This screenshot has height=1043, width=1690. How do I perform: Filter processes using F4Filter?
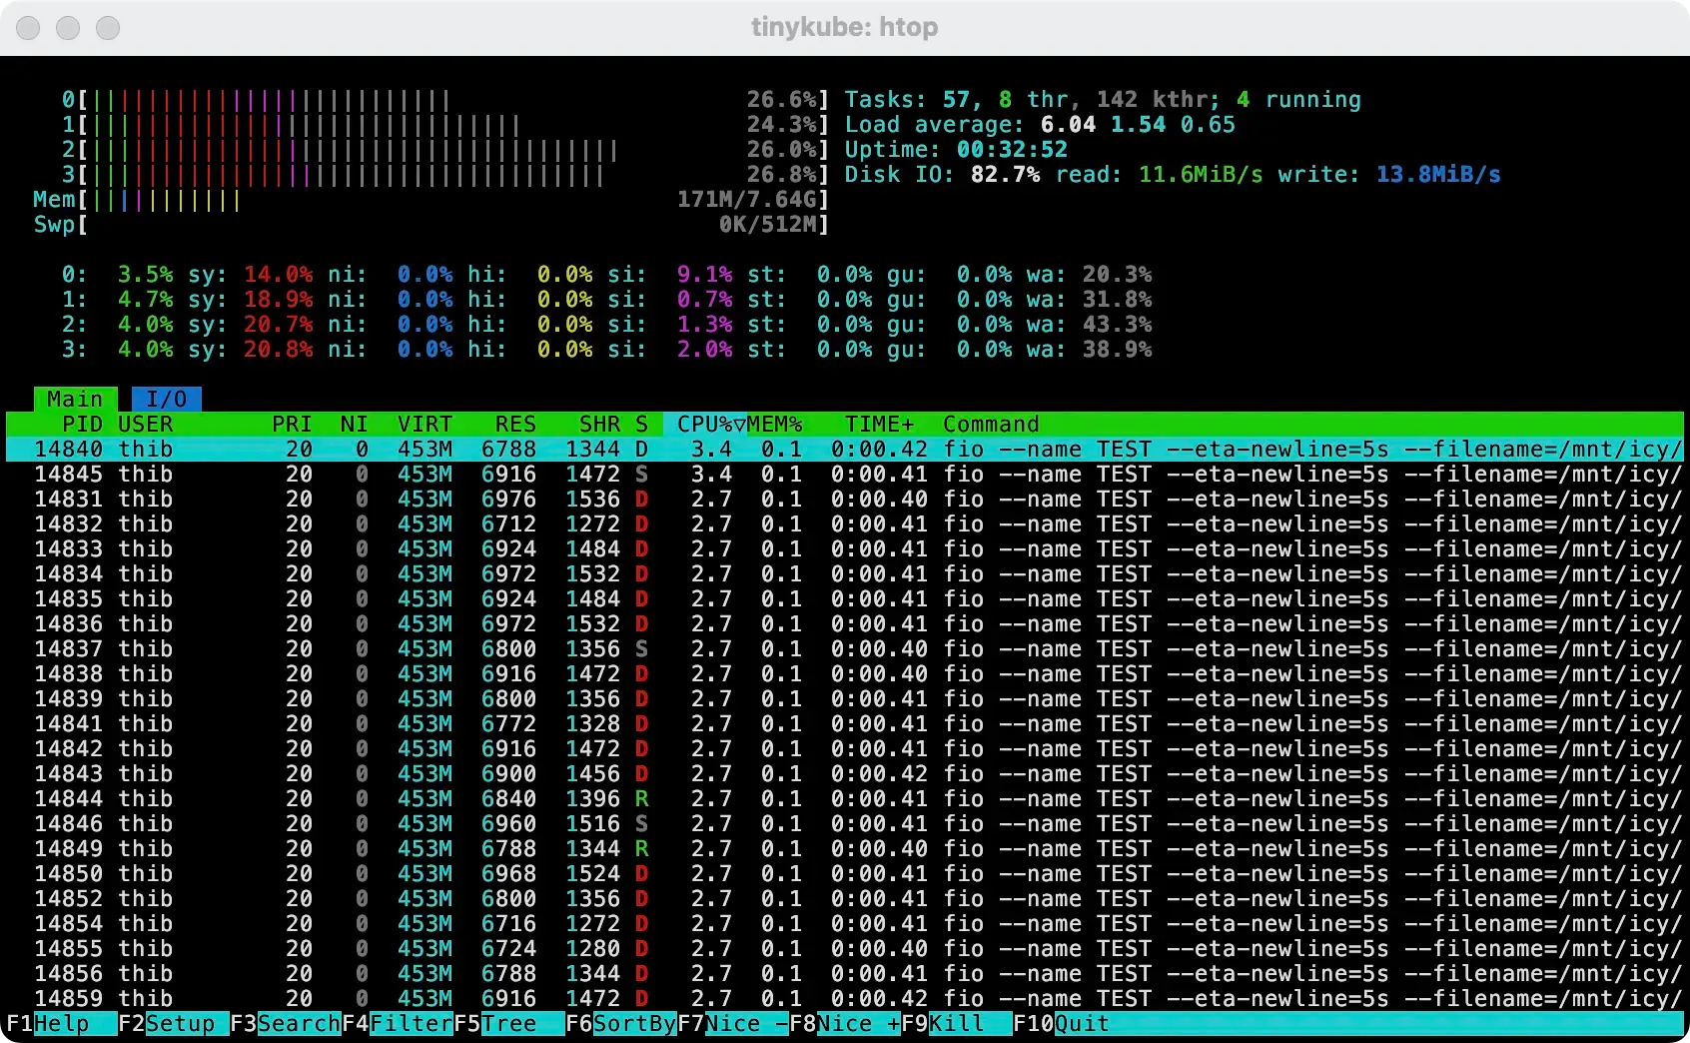point(398,1023)
